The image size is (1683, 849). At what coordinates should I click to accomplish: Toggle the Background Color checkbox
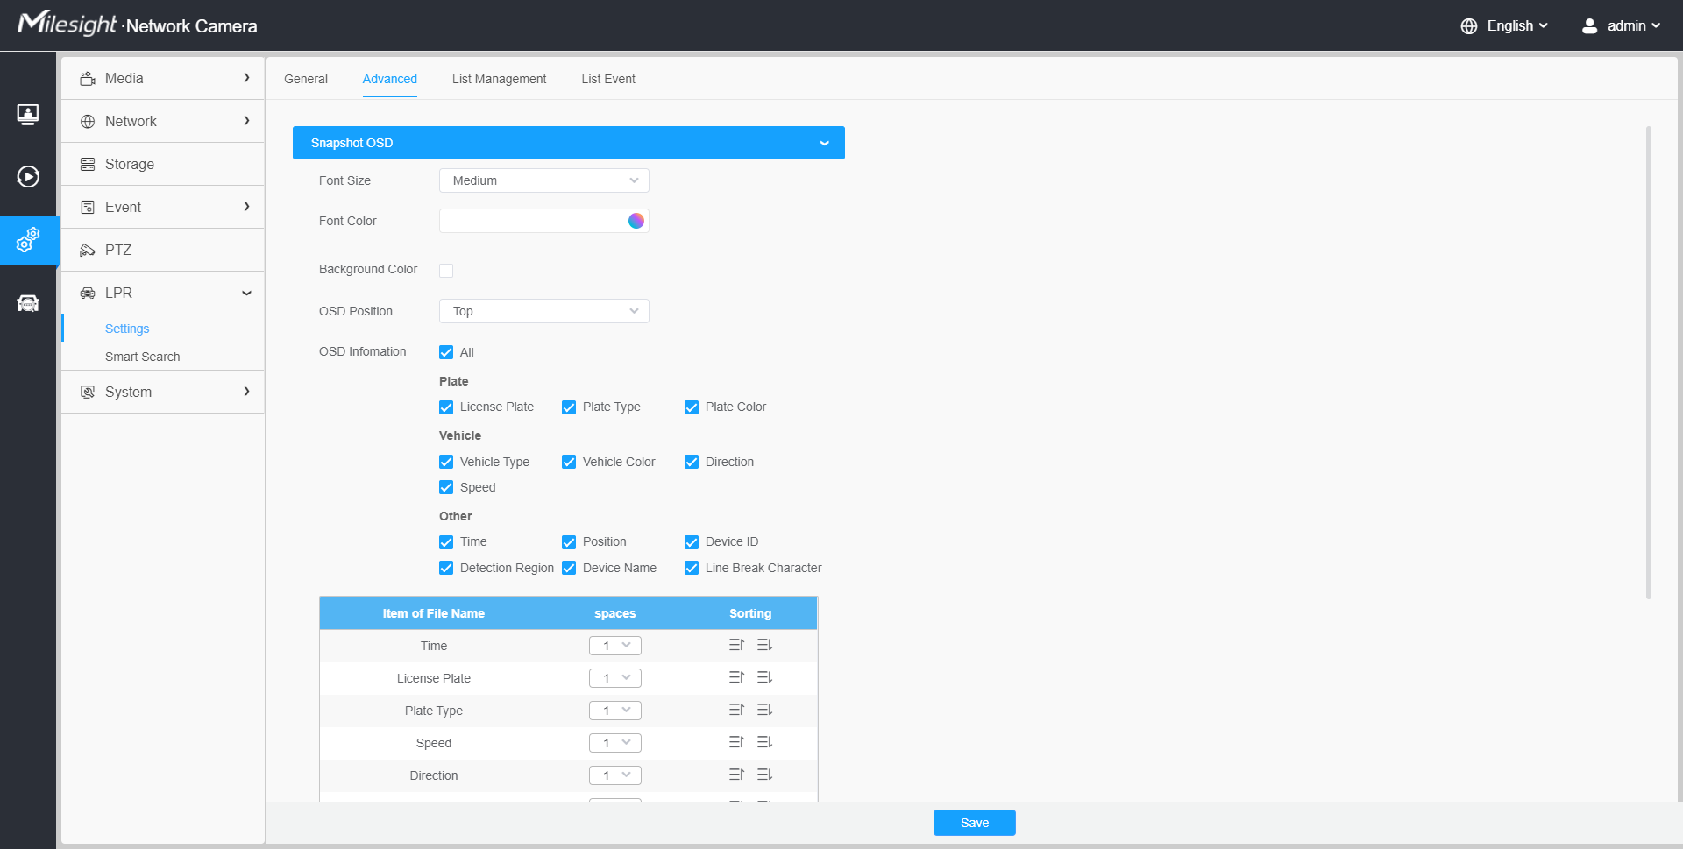pyautogui.click(x=446, y=271)
